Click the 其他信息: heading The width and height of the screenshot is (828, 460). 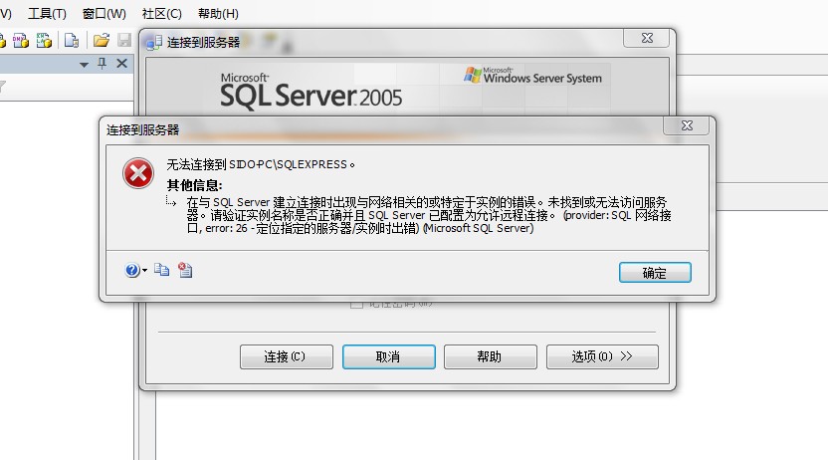pyautogui.click(x=194, y=185)
